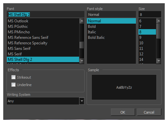Enable the Underline effect checkbox
The width and height of the screenshot is (168, 123).
(13, 85)
